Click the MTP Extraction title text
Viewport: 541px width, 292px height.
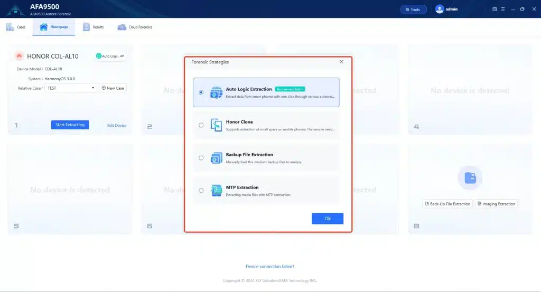(x=242, y=187)
